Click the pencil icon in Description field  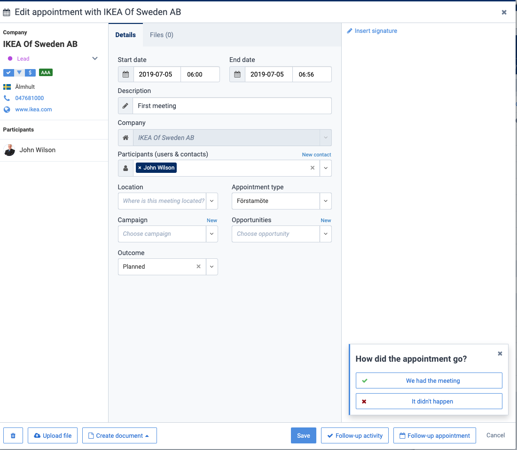(125, 106)
